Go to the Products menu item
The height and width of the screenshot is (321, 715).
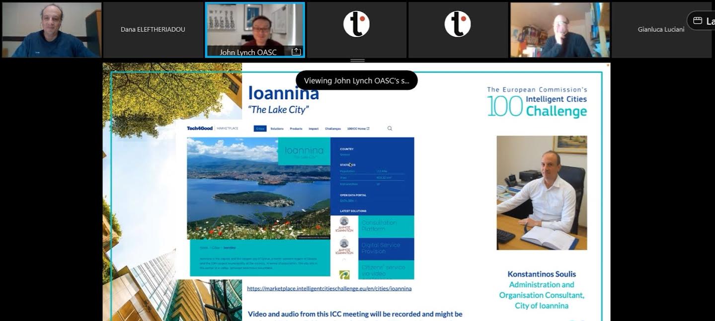[296, 128]
